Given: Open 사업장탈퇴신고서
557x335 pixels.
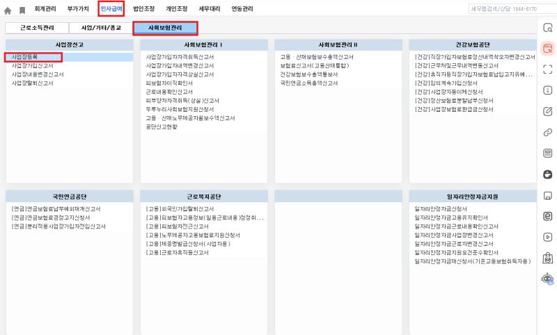Looking at the screenshot, I should tap(32, 83).
